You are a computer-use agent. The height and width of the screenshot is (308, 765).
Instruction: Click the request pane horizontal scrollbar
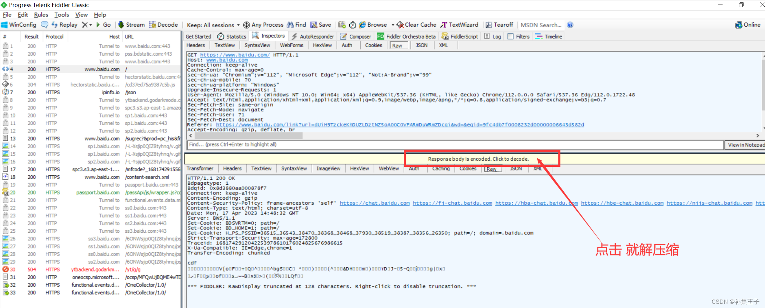249,135
